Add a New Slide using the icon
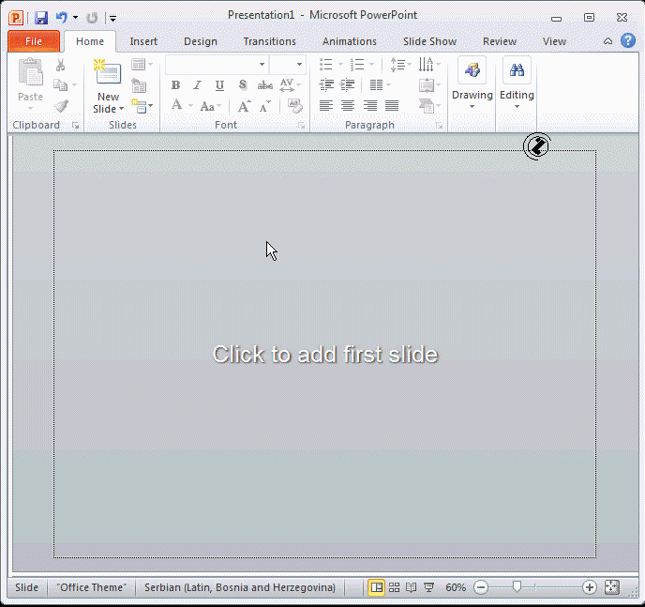This screenshot has height=607, width=645. 108,72
